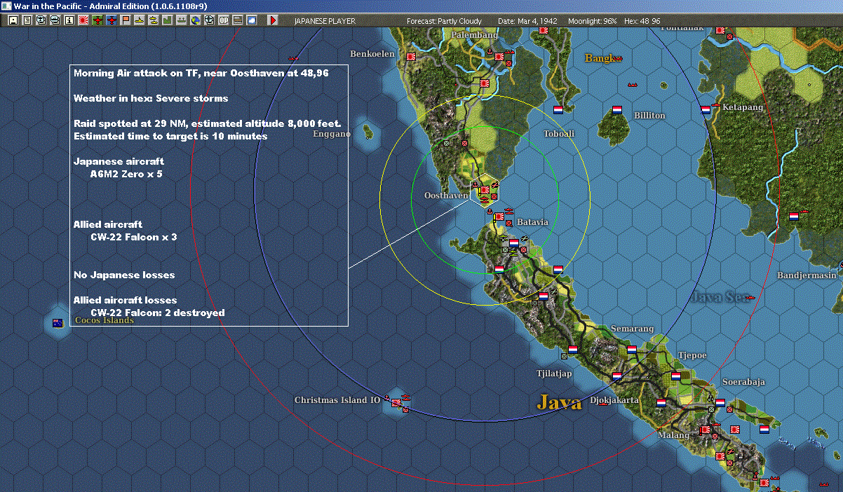Click the Japanese rising sun toolbar icon
The image size is (843, 492).
point(83,20)
